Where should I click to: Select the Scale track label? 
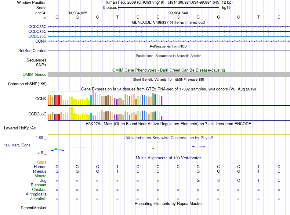pos(41,8)
